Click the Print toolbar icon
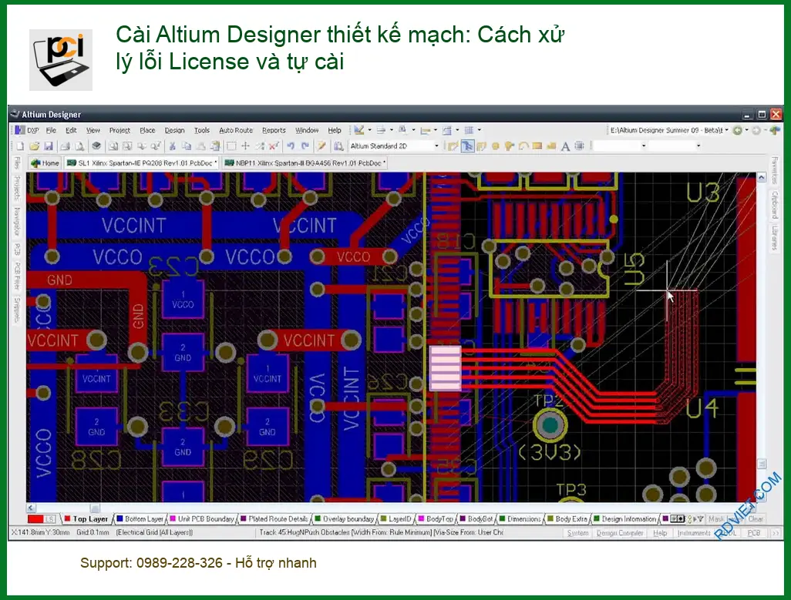 click(x=65, y=146)
